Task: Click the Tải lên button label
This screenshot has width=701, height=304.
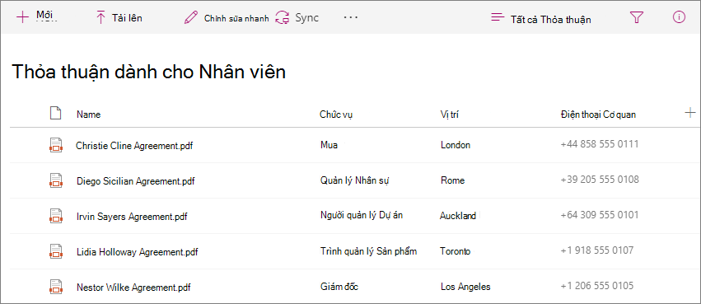Action: pos(127,18)
